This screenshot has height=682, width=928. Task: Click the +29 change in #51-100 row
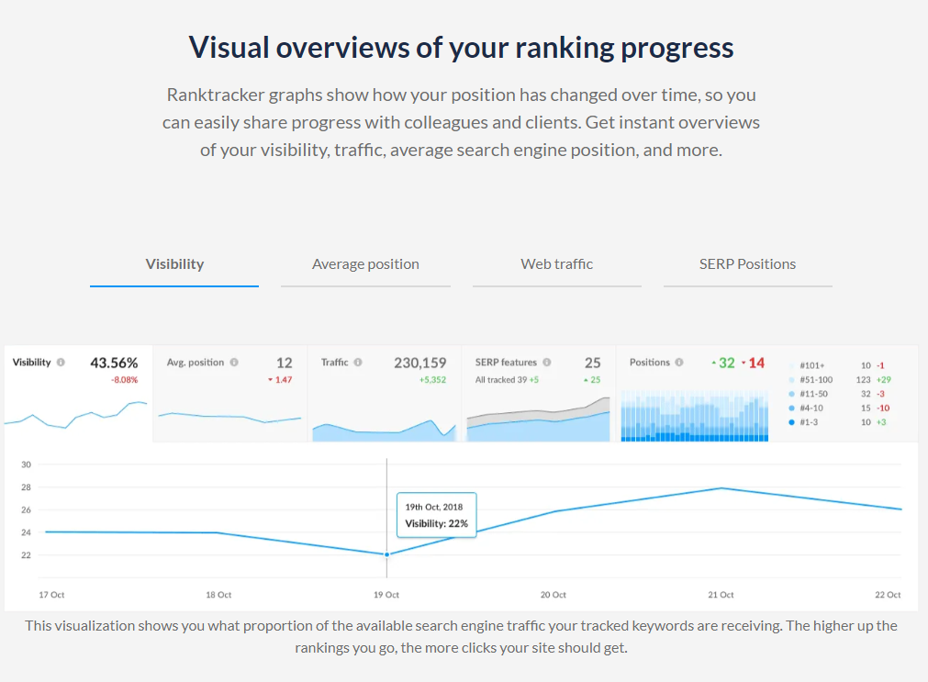pyautogui.click(x=884, y=380)
